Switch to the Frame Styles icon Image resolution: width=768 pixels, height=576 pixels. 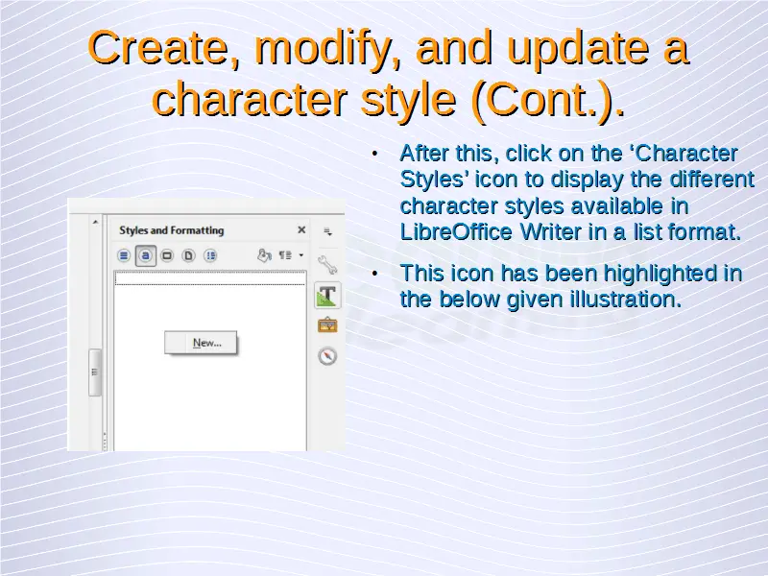(x=167, y=255)
